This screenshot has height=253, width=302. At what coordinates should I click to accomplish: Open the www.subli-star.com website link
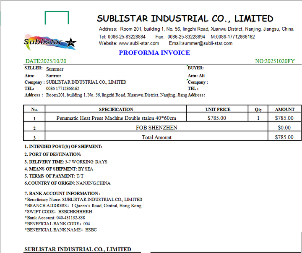click(134, 43)
